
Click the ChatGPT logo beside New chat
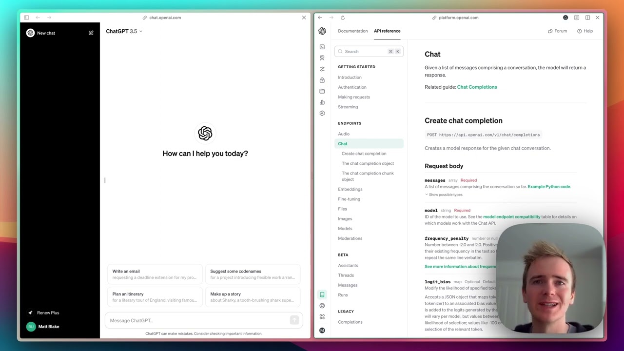coord(30,33)
